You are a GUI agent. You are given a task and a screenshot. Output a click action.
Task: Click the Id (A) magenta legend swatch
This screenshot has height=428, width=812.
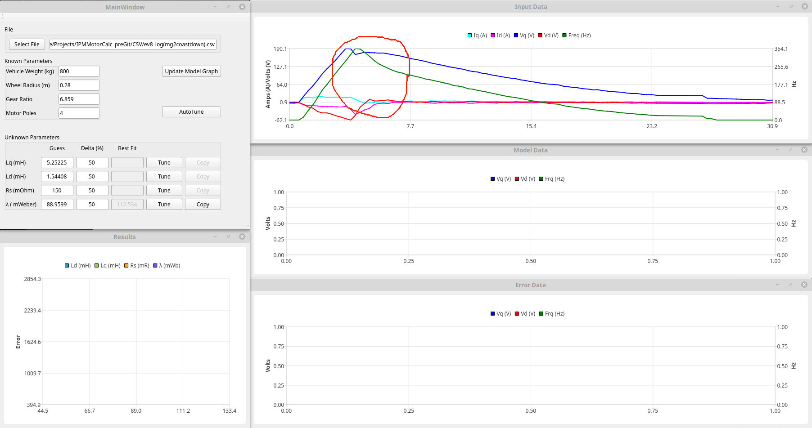pos(493,36)
